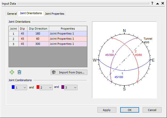Image resolution: width=167 pixels, height=118 pixels.
Task: Select Dip cell of joint 3
Action: coord(23,44)
